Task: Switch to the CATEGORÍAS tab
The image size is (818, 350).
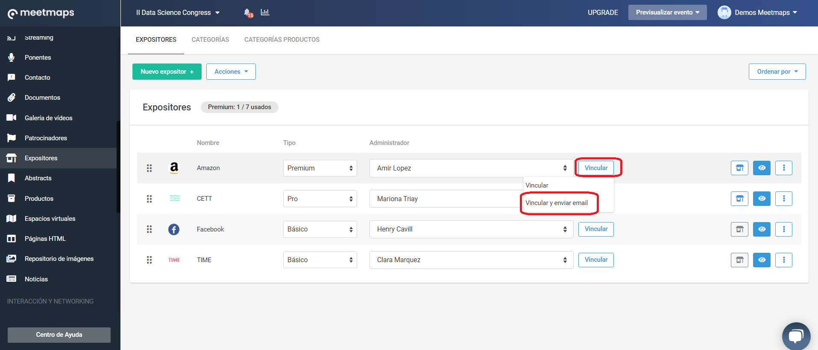Action: click(x=210, y=40)
